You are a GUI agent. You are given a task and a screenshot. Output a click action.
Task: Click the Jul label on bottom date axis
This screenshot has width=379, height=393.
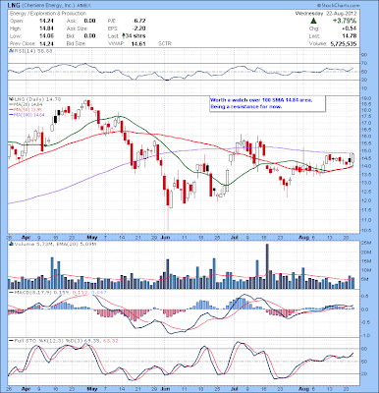coord(234,389)
